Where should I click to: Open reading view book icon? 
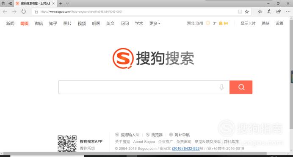point(240,11)
